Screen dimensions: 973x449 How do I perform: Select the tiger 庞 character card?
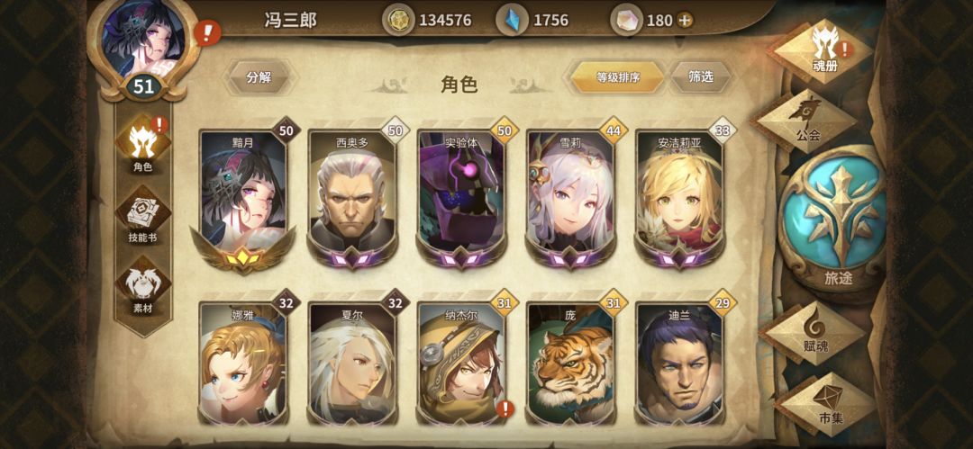coord(570,364)
